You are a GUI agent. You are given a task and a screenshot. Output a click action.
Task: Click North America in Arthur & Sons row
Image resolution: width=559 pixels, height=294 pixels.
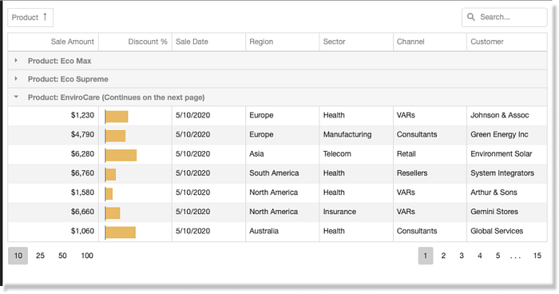click(283, 193)
